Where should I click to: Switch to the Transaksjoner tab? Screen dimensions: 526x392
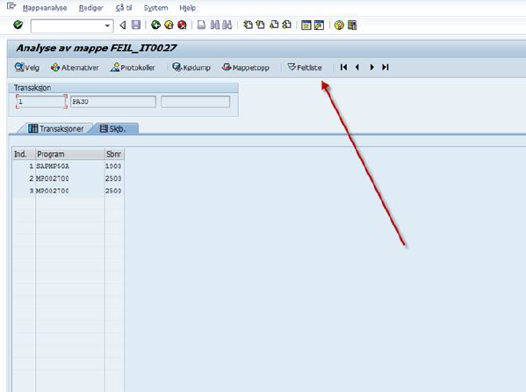55,128
